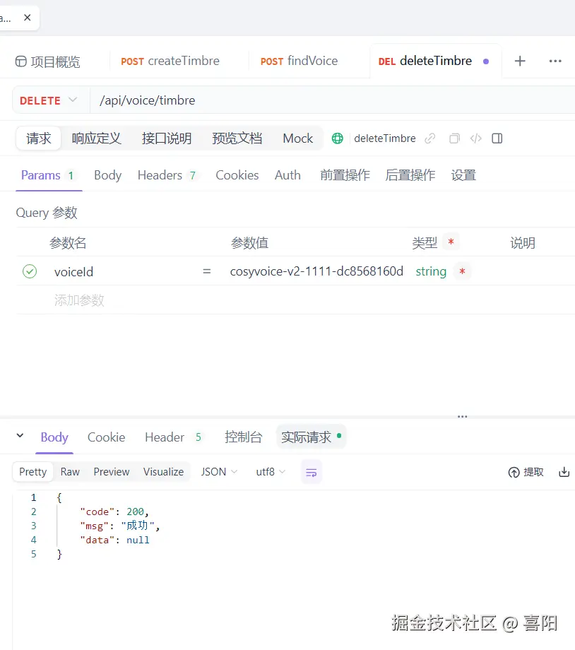Open the 实际请求 actual request tab
The image size is (575, 650).
pyautogui.click(x=311, y=437)
